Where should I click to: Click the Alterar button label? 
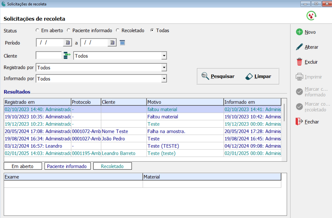click(312, 47)
